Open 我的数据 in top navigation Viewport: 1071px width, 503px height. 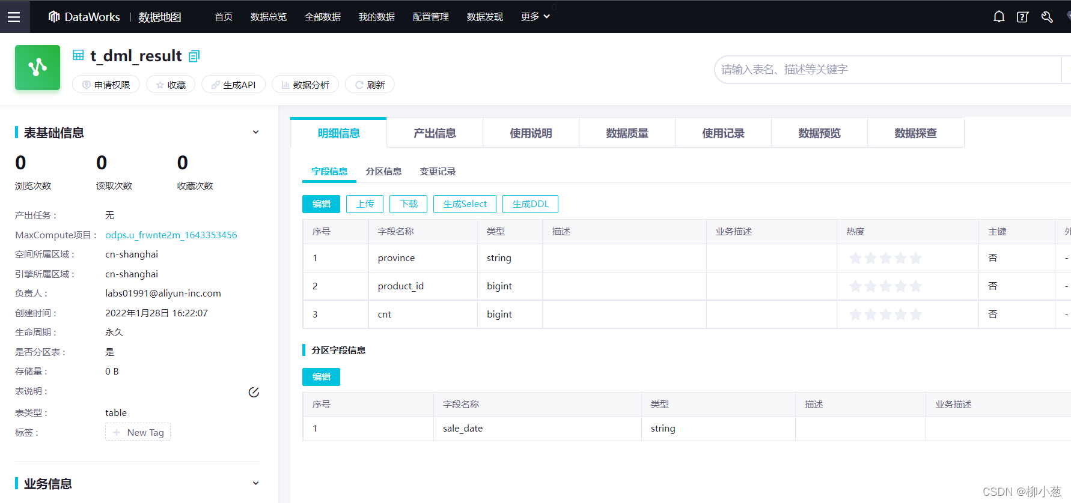pos(377,17)
